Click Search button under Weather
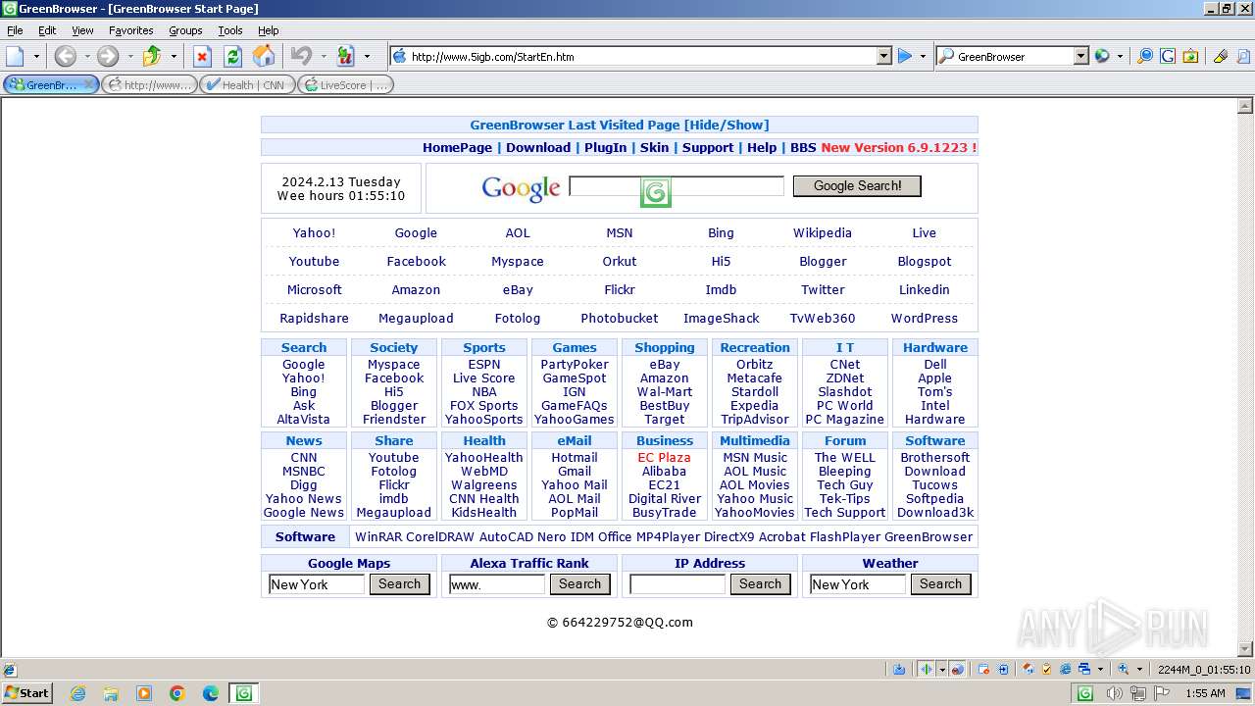The width and height of the screenshot is (1255, 706). coord(940,583)
